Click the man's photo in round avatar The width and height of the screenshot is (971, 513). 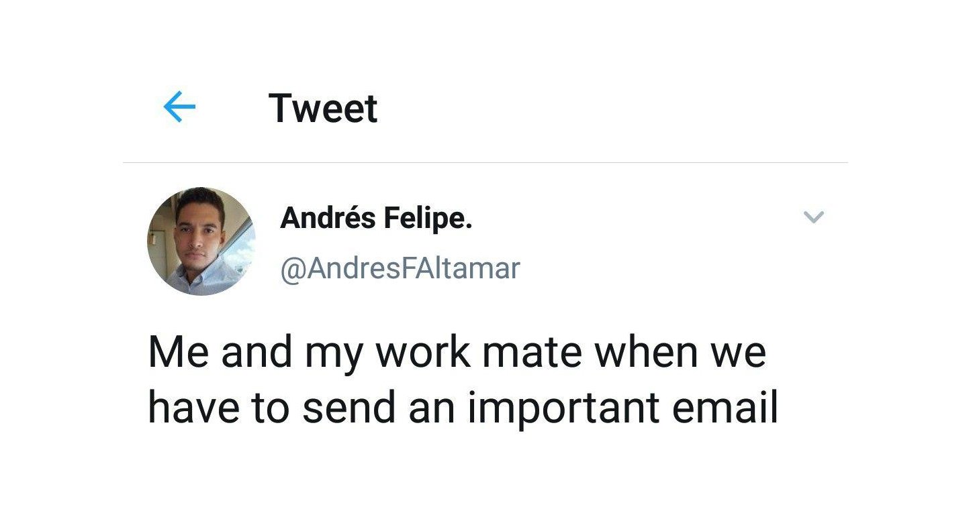point(201,241)
